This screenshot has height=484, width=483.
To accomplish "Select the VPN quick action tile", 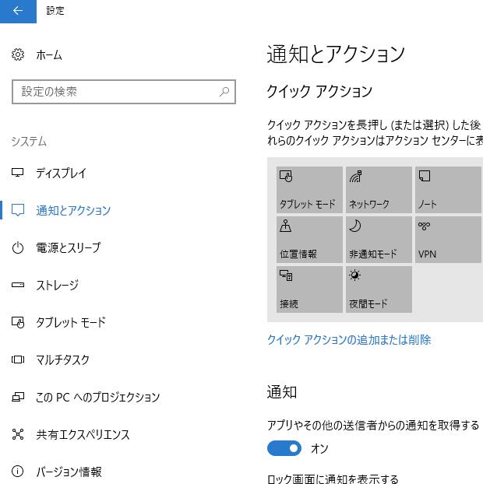I will coord(448,240).
